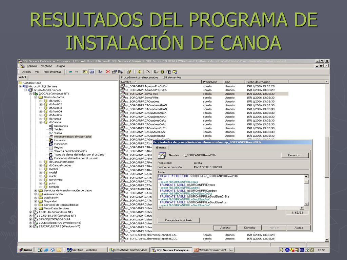The image size is (347, 260).
Task: Sort list by Nombre column header
Action: (161, 82)
